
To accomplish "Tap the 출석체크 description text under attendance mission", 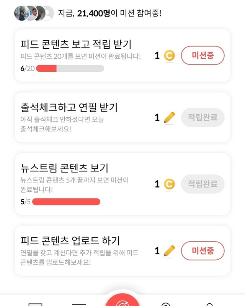I will (x=62, y=124).
